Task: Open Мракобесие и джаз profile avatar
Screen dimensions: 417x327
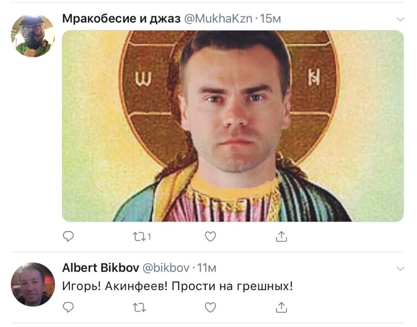Action: click(x=33, y=36)
